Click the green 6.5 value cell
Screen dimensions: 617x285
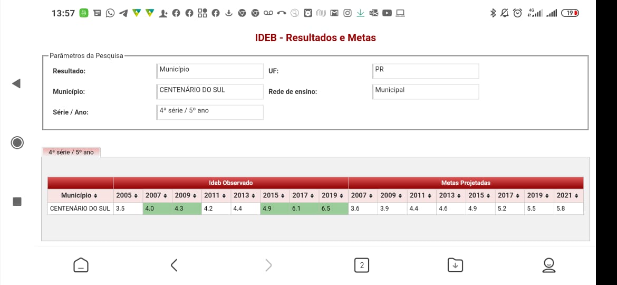334,208
